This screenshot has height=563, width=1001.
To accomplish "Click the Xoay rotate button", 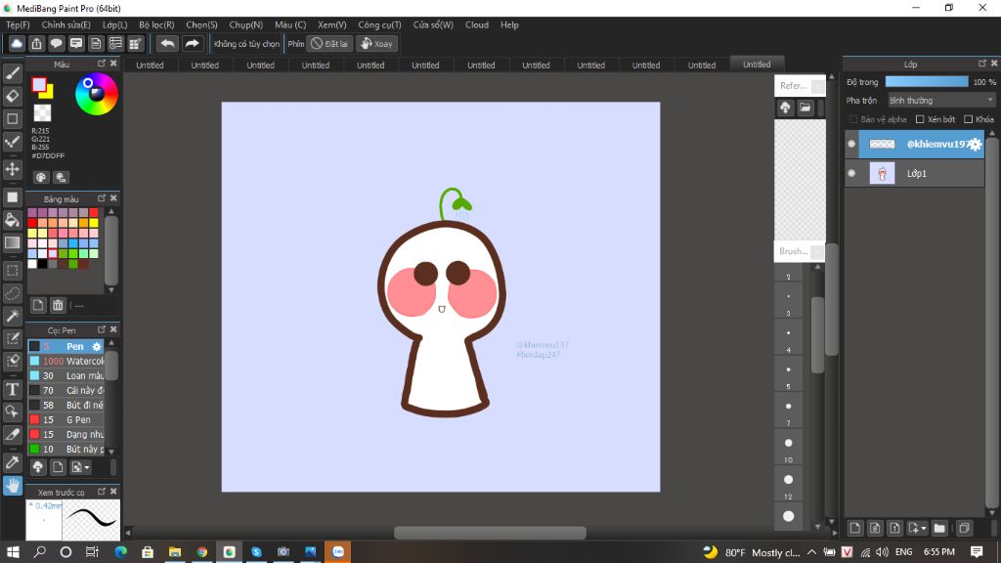I will [x=376, y=43].
